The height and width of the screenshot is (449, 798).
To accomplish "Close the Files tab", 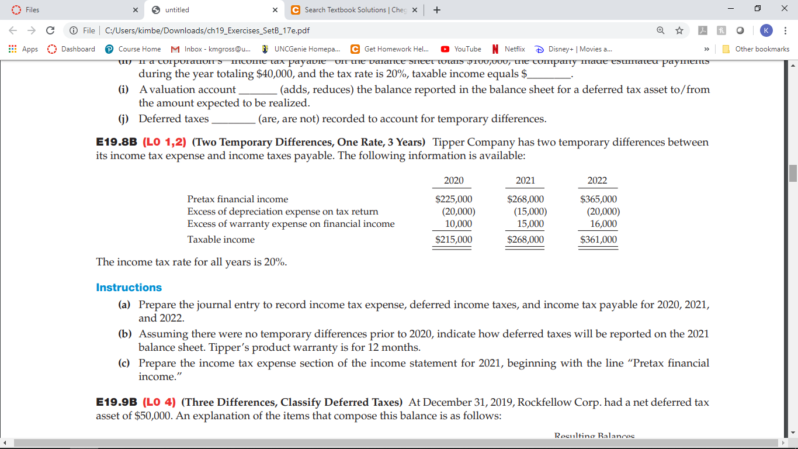I will [x=135, y=10].
